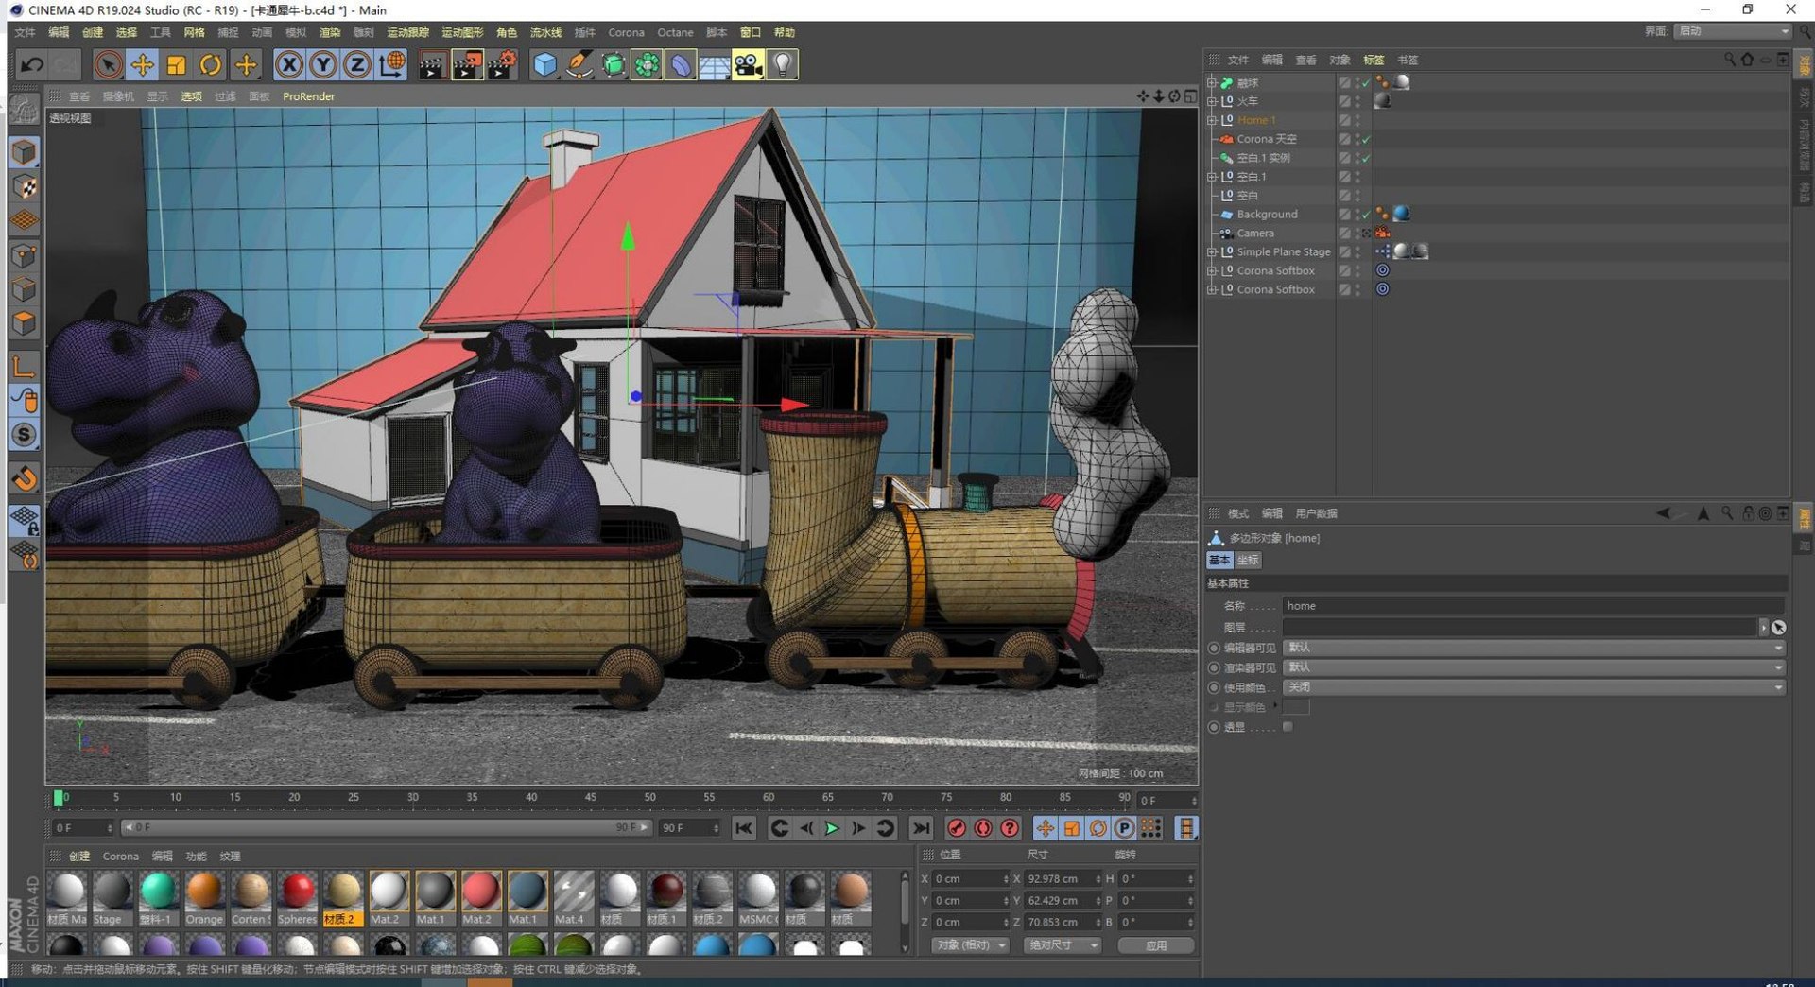Select the spline Pen tool
The width and height of the screenshot is (1815, 987).
coord(579,64)
